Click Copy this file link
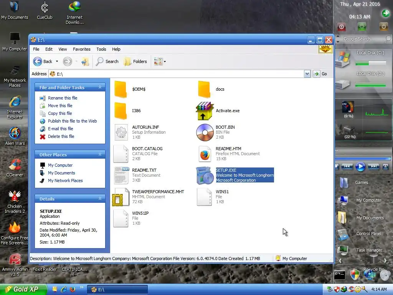The width and height of the screenshot is (393, 295). click(x=60, y=113)
